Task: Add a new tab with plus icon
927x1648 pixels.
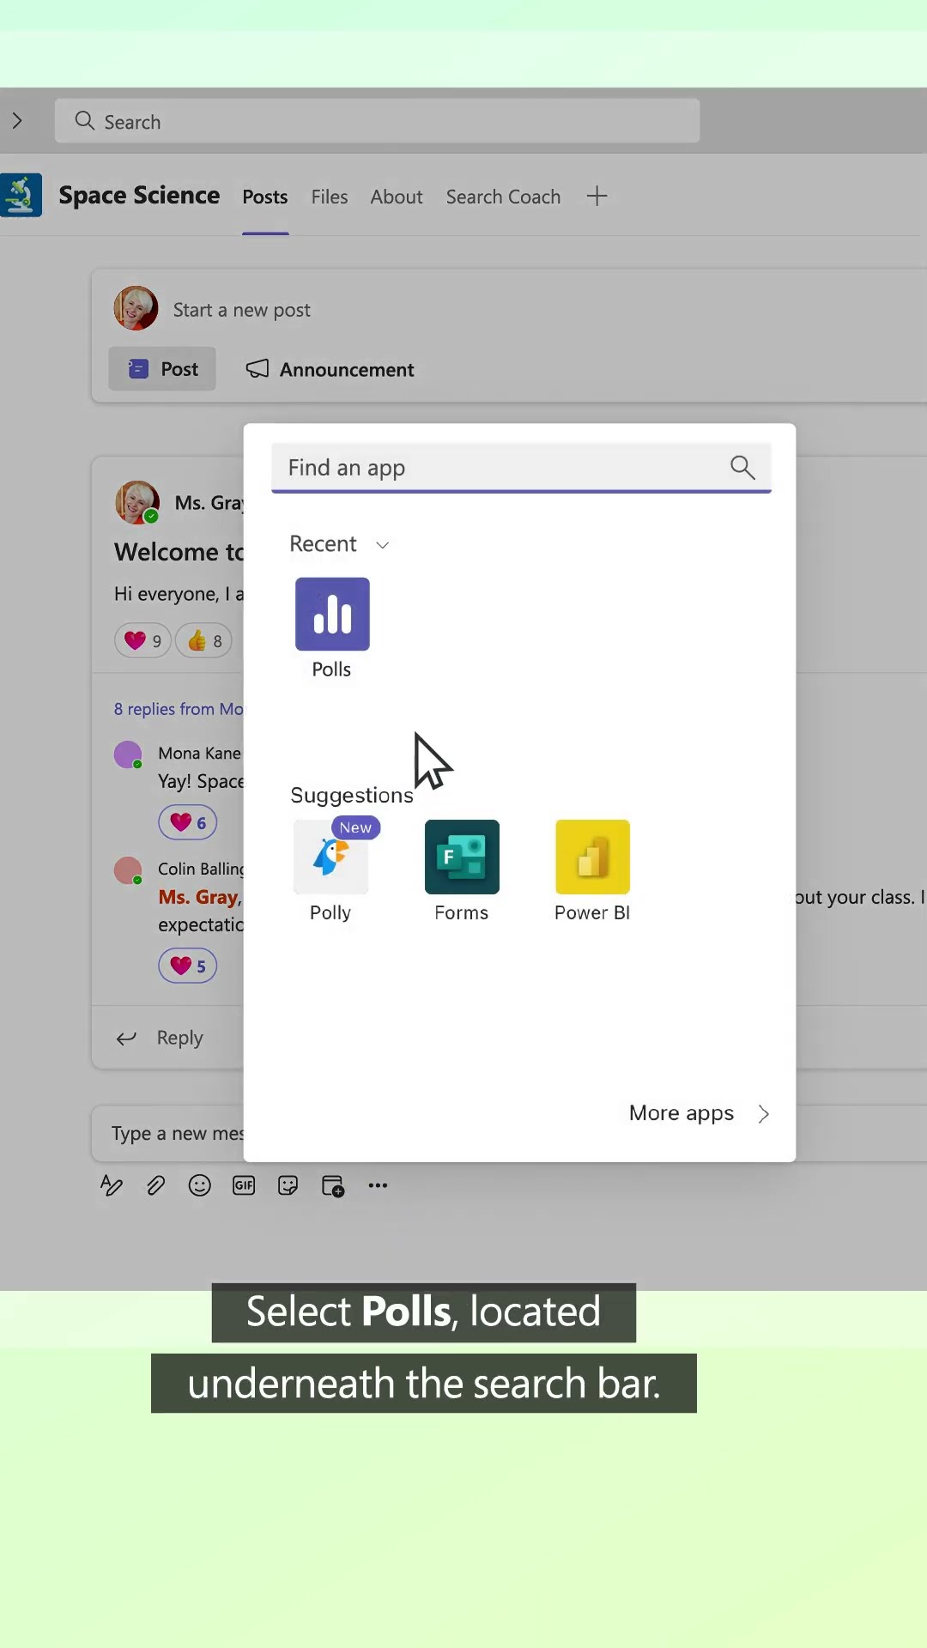Action: point(597,197)
